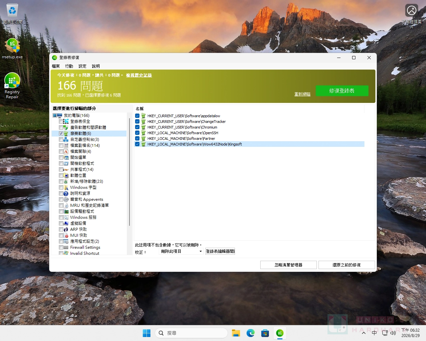
Task: Click the icon beside 開機啟動程式
Action: 66,163
